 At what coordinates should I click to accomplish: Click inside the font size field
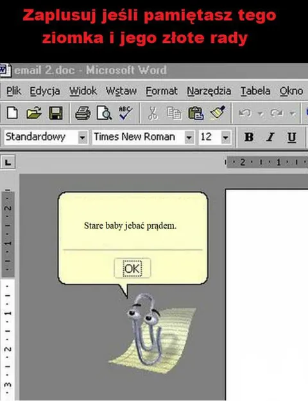tap(210, 137)
